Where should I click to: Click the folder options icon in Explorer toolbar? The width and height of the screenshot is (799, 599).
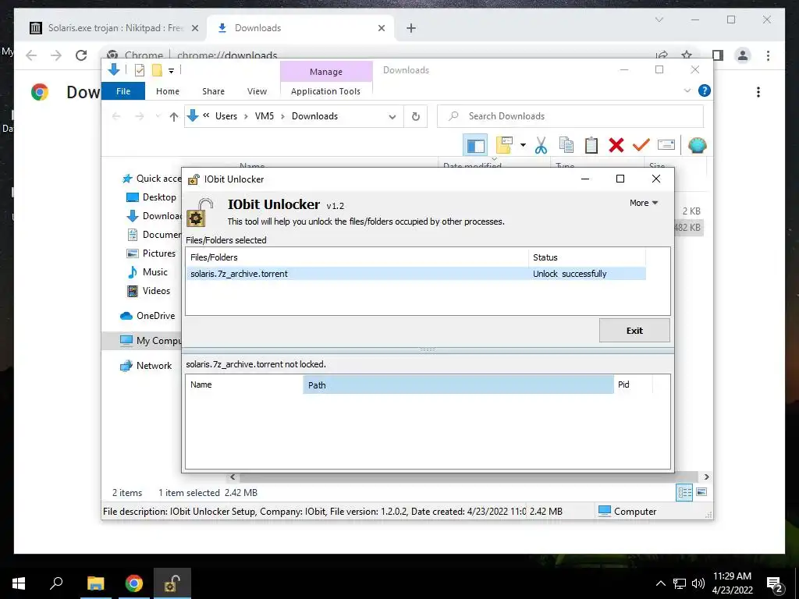(x=505, y=145)
